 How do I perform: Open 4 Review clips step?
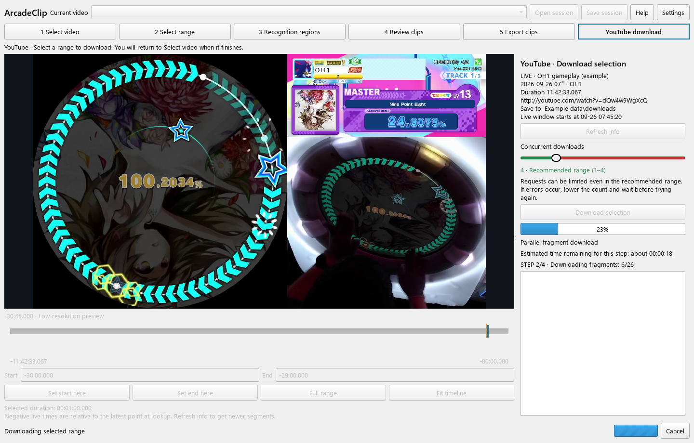pos(404,32)
